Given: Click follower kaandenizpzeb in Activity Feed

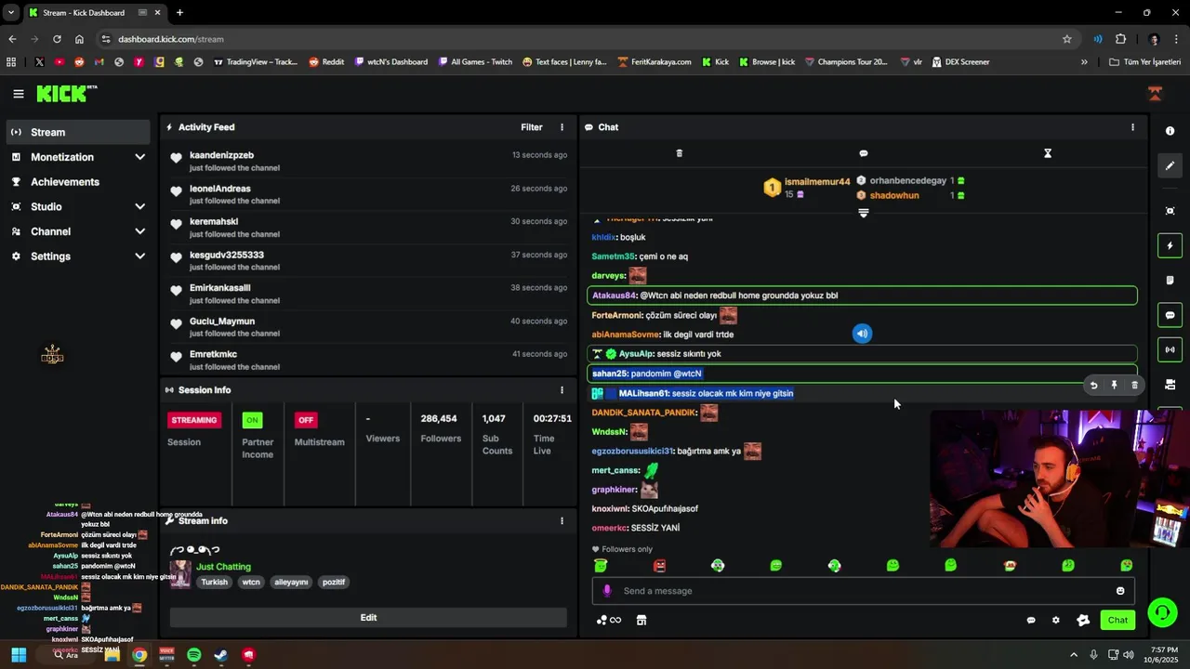Looking at the screenshot, I should [x=221, y=155].
